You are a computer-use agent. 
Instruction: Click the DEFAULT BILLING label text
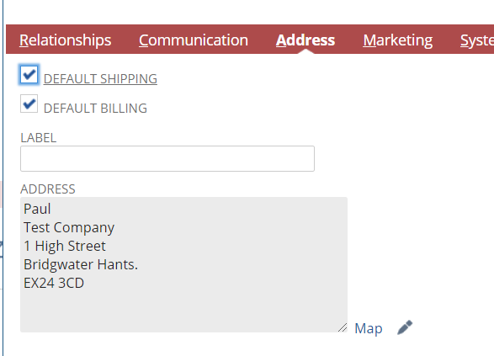click(x=95, y=108)
